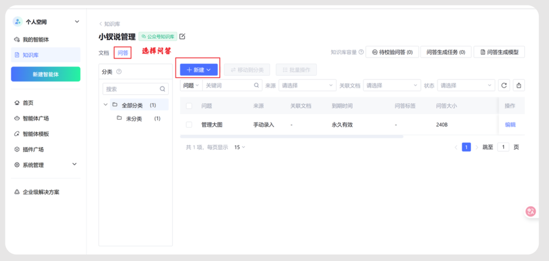549x261 pixels.
Task: Click the 新建智能体 button
Action: [x=46, y=74]
